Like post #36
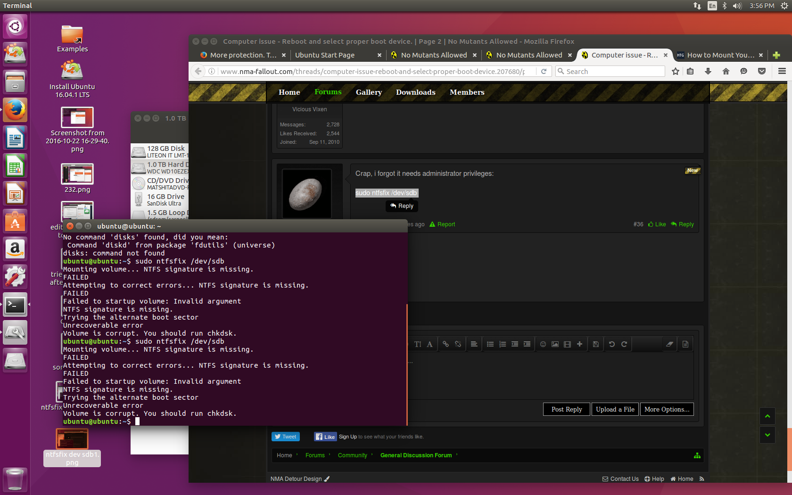The height and width of the screenshot is (495, 792). (x=657, y=224)
